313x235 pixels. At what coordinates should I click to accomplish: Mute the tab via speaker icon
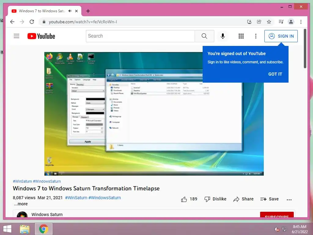tap(70, 11)
